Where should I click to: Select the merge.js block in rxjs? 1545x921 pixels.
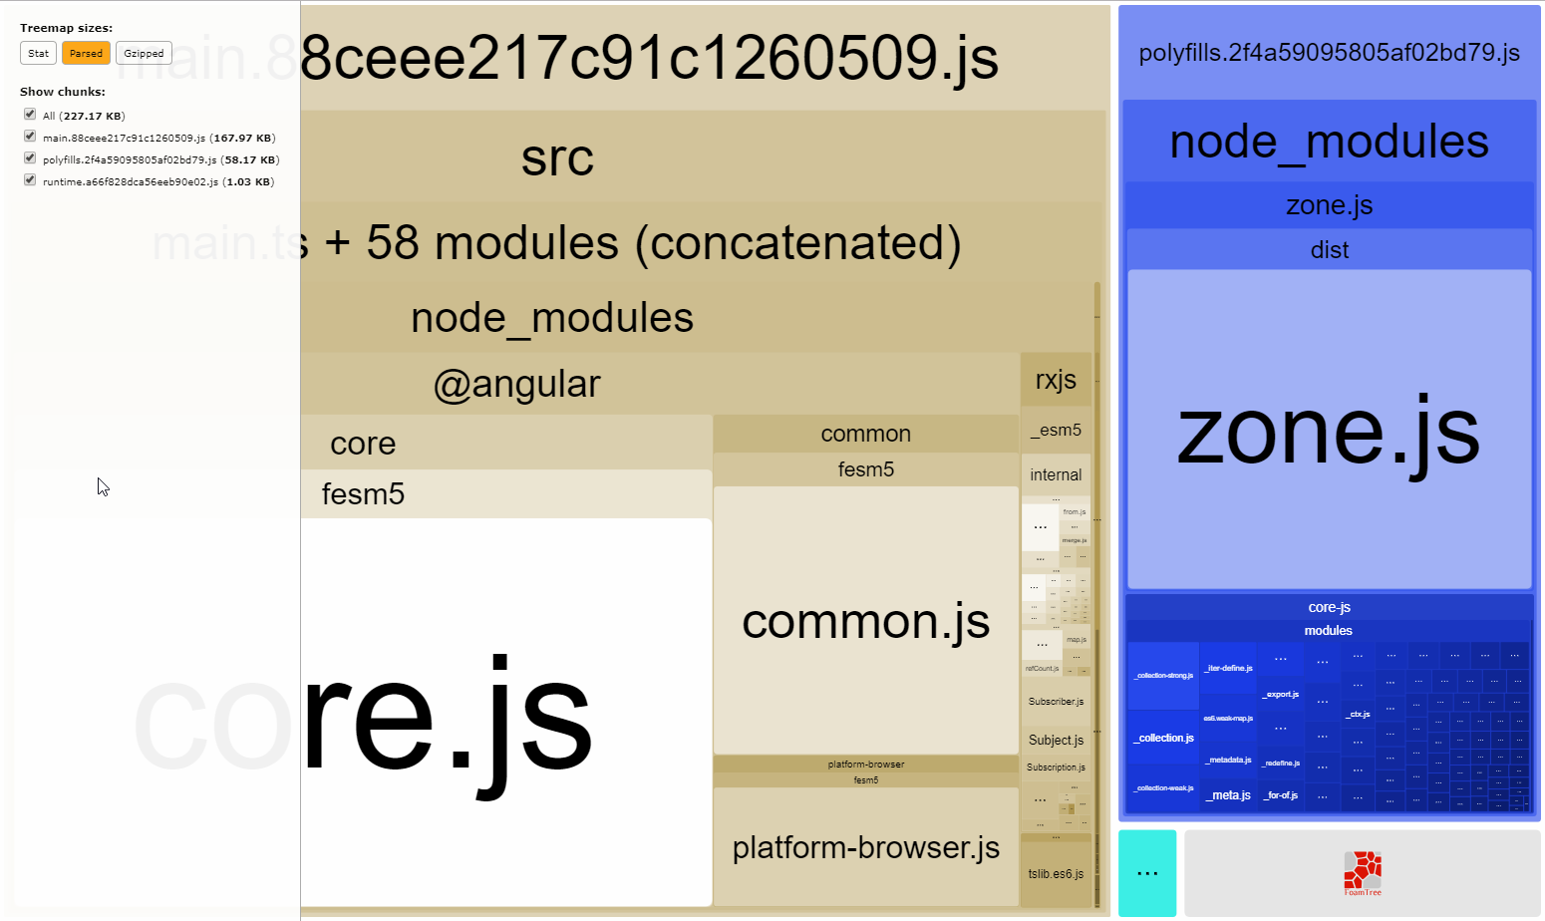(x=1075, y=540)
